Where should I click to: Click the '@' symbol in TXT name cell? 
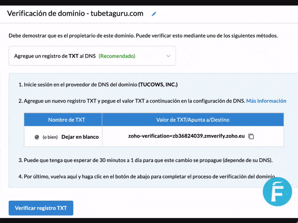coord(37,137)
